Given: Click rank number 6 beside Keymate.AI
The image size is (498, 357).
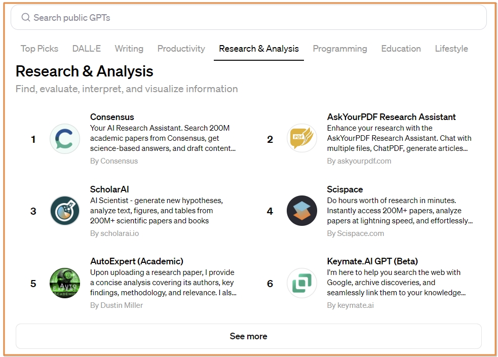Looking at the screenshot, I should pyautogui.click(x=270, y=284).
